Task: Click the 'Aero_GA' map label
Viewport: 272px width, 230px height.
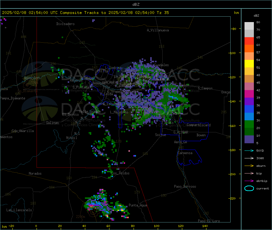Action: point(181,142)
